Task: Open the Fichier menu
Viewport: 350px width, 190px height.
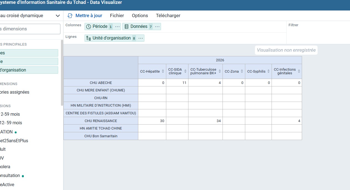Action: (117, 16)
